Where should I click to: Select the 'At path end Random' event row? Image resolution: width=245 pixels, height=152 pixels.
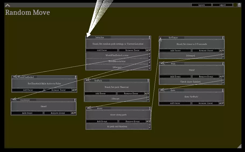[x=117, y=126]
